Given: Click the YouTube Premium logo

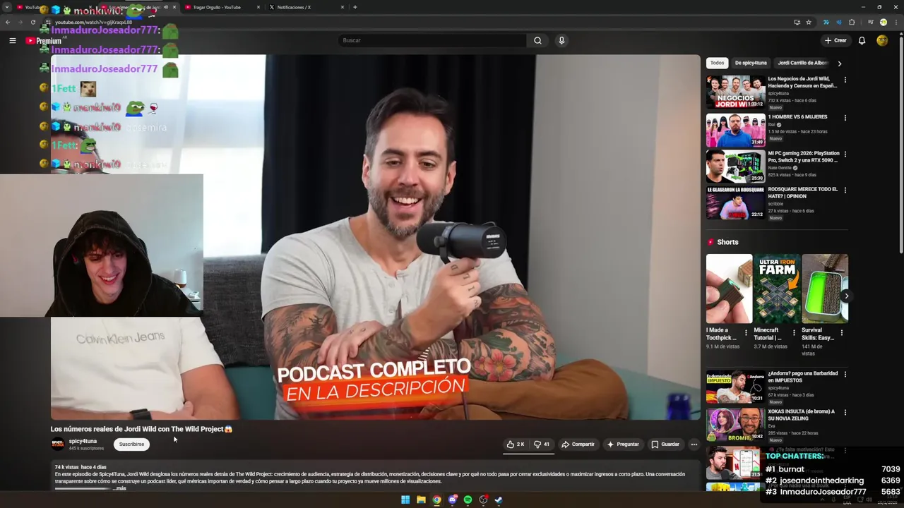Looking at the screenshot, I should coord(44,41).
